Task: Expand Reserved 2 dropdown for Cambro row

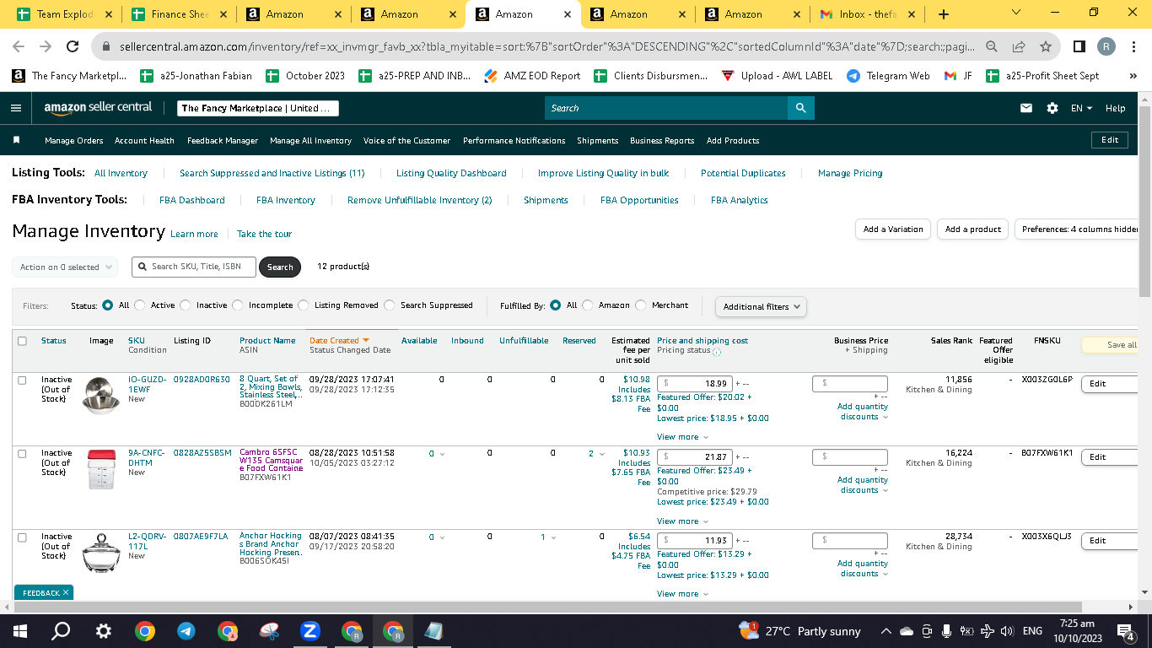Action: [596, 454]
